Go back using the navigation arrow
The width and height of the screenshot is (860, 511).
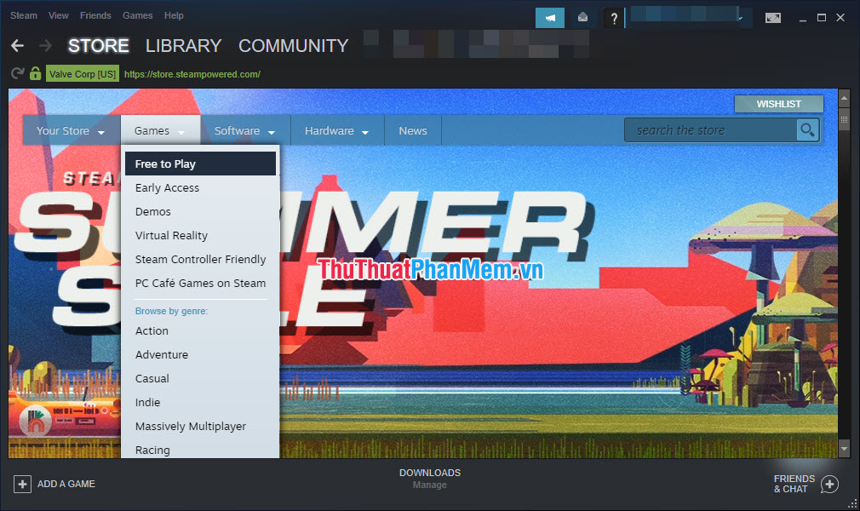coord(16,45)
